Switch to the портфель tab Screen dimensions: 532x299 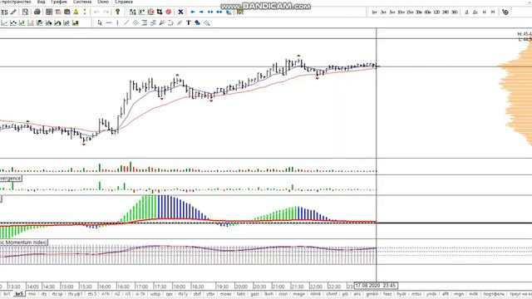pyautogui.click(x=494, y=294)
